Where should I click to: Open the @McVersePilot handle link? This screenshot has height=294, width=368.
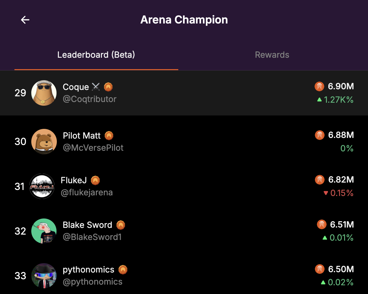(93, 148)
